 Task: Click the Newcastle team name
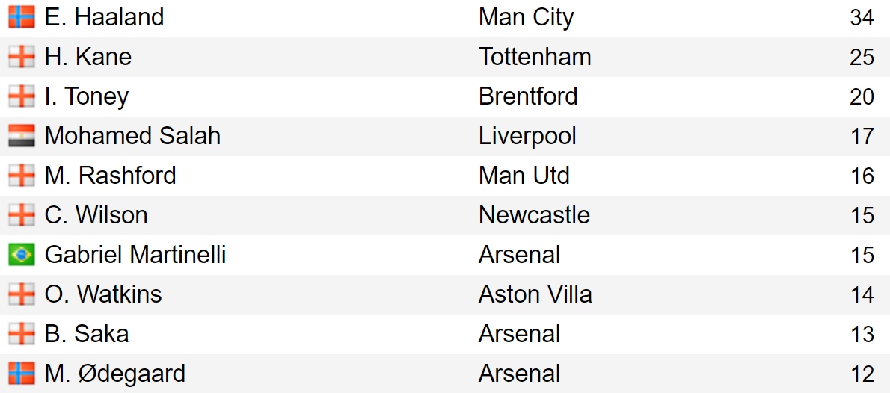(534, 215)
